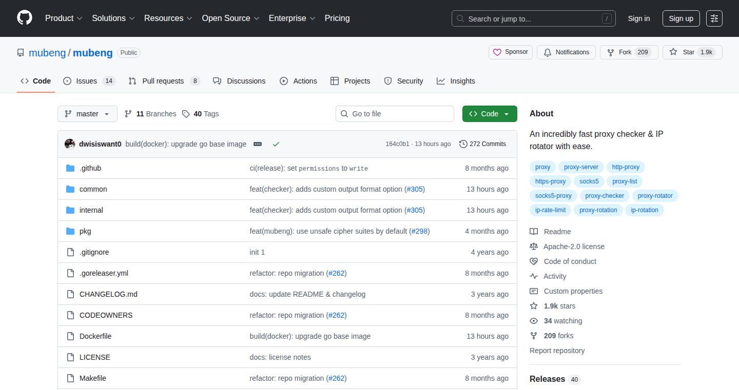Click the tag icon next to 40 Tags
The height and width of the screenshot is (390, 739).
(x=186, y=114)
